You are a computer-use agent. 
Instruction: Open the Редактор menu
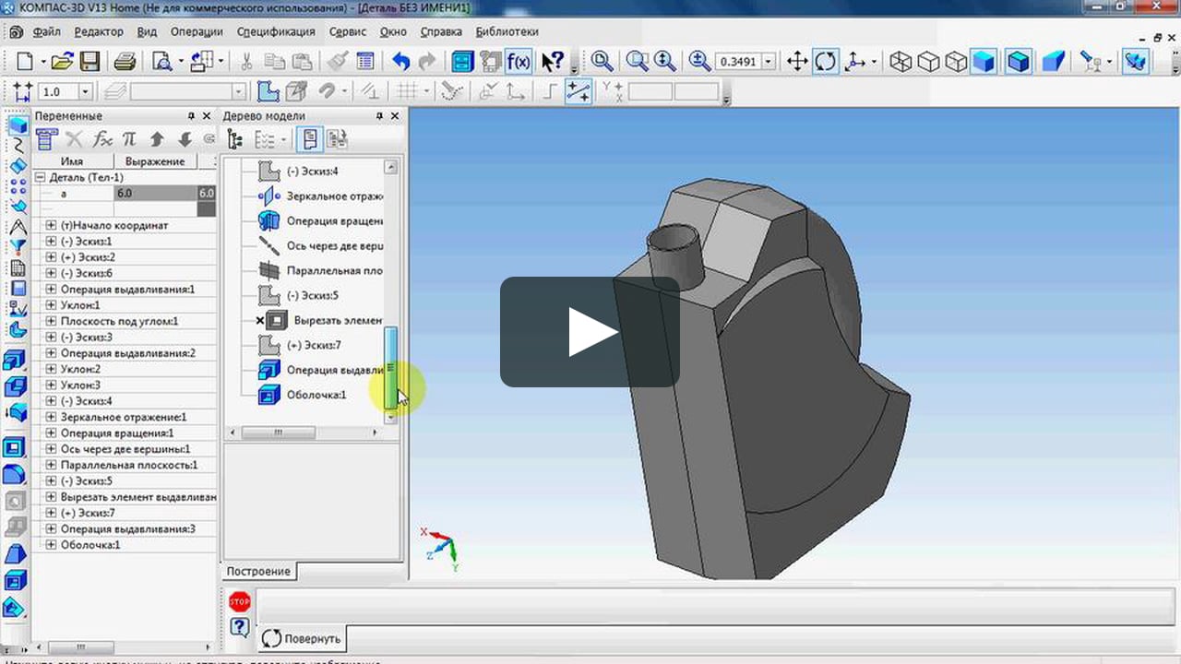pyautogui.click(x=99, y=31)
